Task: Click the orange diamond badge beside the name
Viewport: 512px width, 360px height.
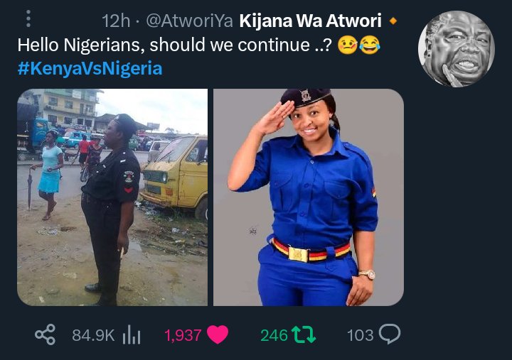Action: pyautogui.click(x=393, y=21)
